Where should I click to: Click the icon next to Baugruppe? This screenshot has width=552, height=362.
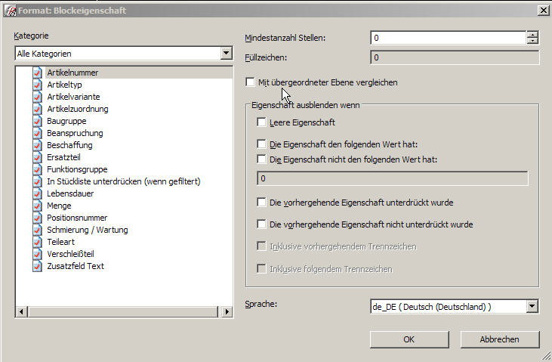[x=37, y=121]
